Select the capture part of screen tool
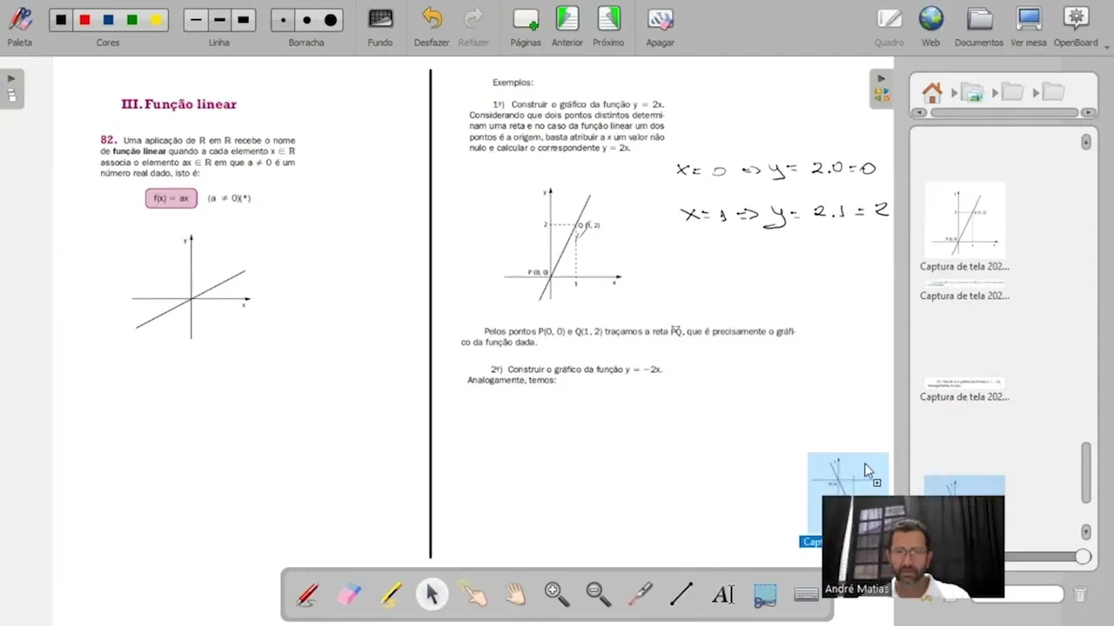This screenshot has width=1114, height=626. click(765, 595)
